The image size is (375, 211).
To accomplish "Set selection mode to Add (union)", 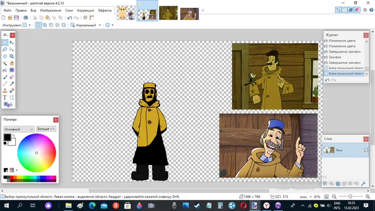I will pos(45,25).
